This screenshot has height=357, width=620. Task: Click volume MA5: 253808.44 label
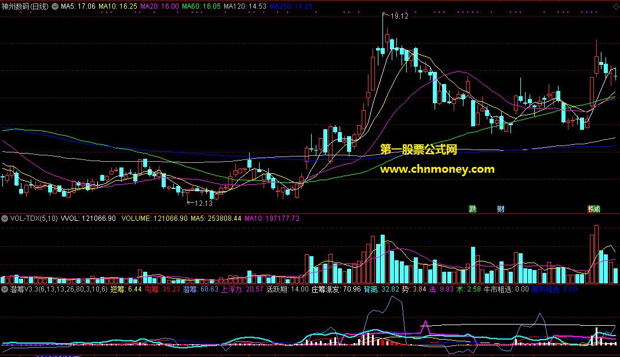[x=216, y=218]
